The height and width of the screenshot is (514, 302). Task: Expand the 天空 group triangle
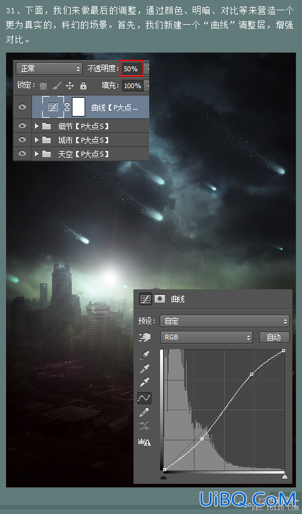(37, 154)
